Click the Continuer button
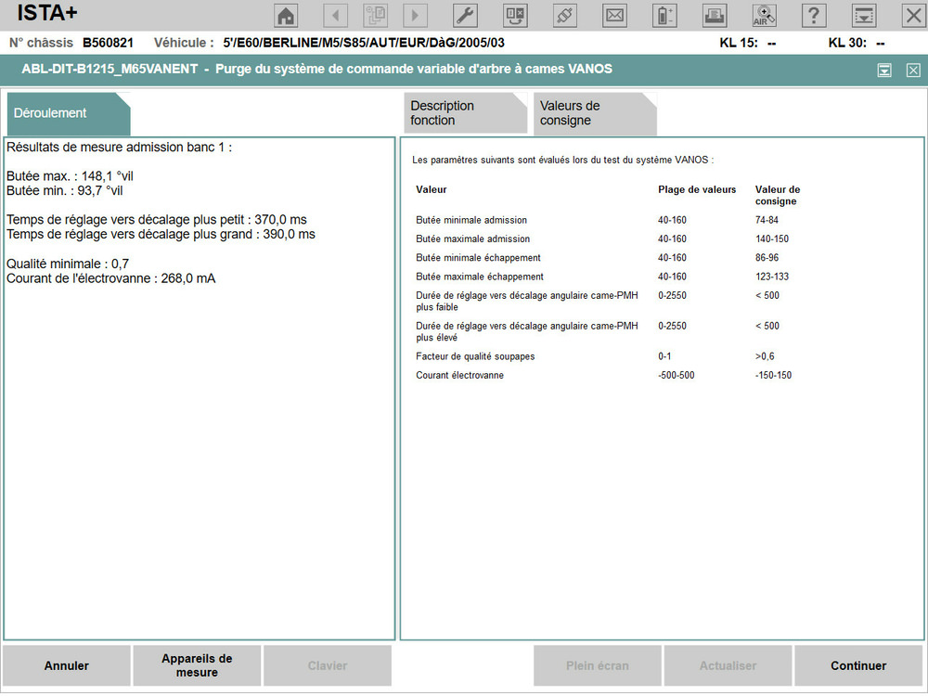928x696 pixels. (858, 665)
